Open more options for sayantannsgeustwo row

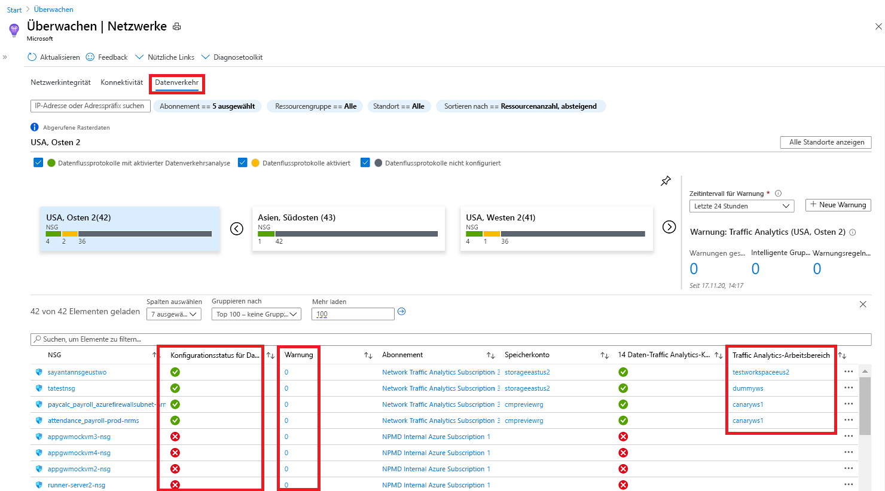pos(849,372)
